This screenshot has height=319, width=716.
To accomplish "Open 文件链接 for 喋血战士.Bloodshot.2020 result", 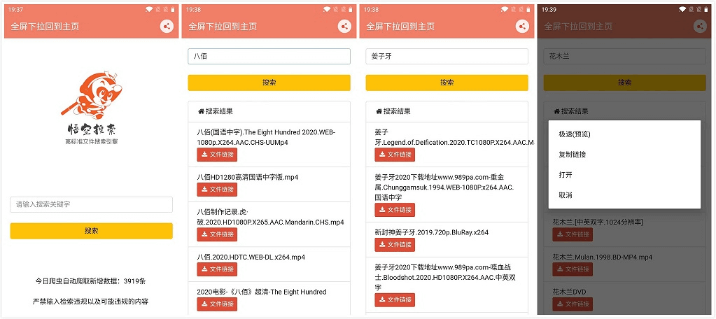I will pos(395,300).
